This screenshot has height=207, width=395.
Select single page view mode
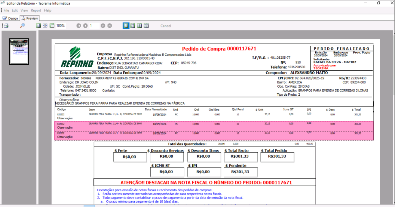click(x=126, y=26)
